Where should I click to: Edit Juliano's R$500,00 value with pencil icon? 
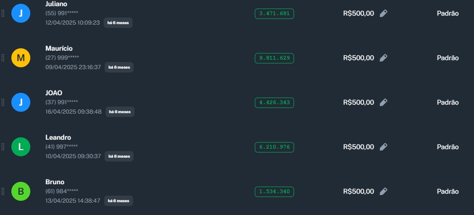click(x=384, y=14)
